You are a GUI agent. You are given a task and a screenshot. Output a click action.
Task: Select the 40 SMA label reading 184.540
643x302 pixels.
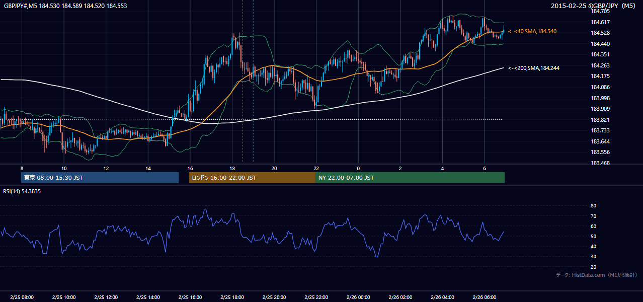[x=532, y=31]
